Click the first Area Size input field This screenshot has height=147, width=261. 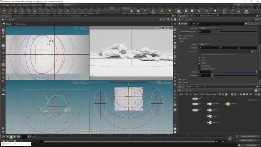[x=208, y=48]
